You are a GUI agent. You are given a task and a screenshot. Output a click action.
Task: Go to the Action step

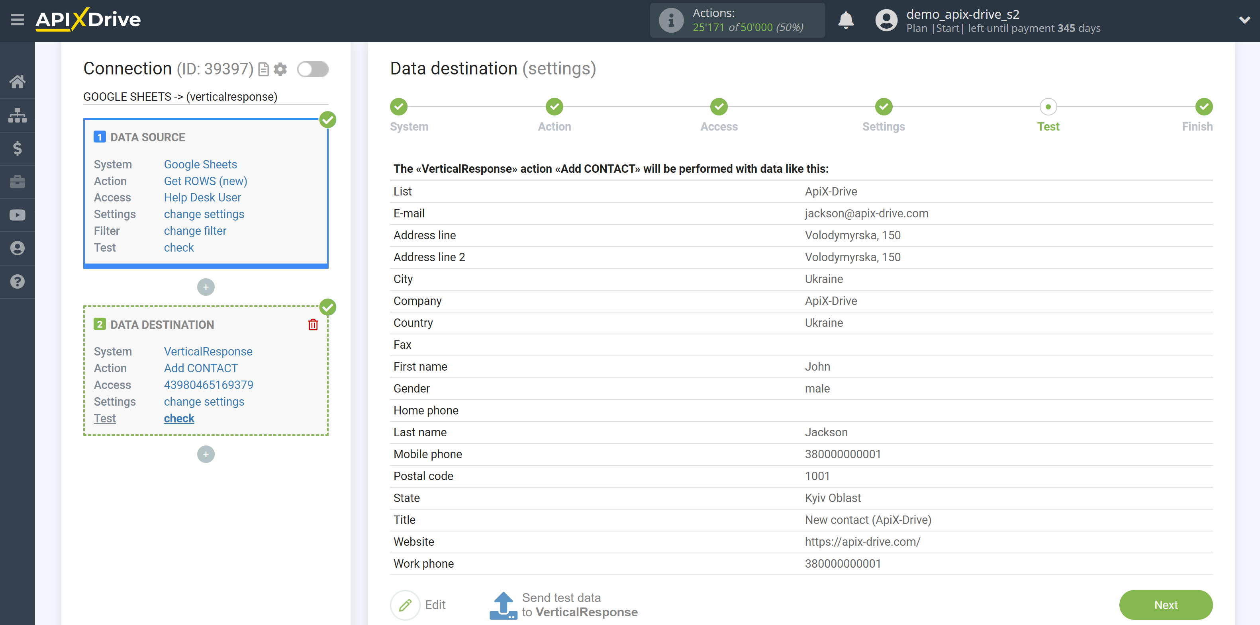[554, 107]
